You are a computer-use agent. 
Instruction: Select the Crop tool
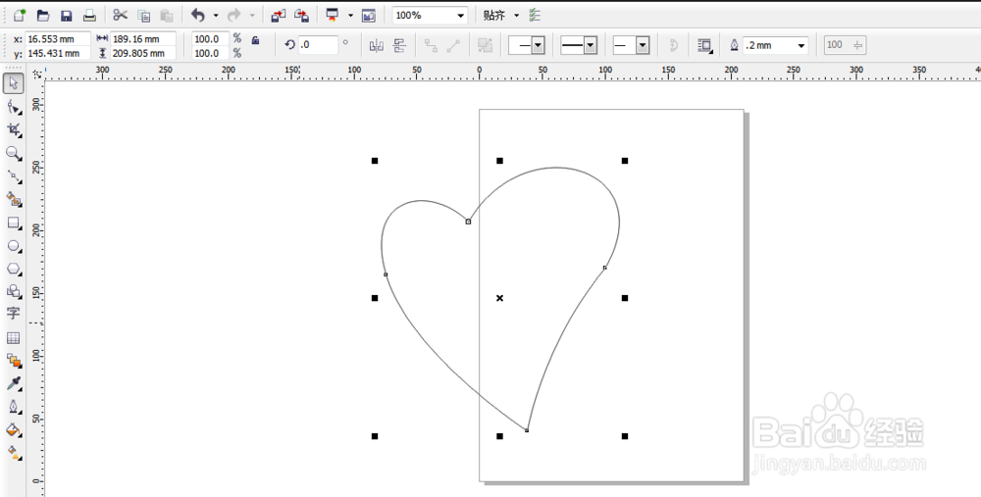[x=14, y=130]
